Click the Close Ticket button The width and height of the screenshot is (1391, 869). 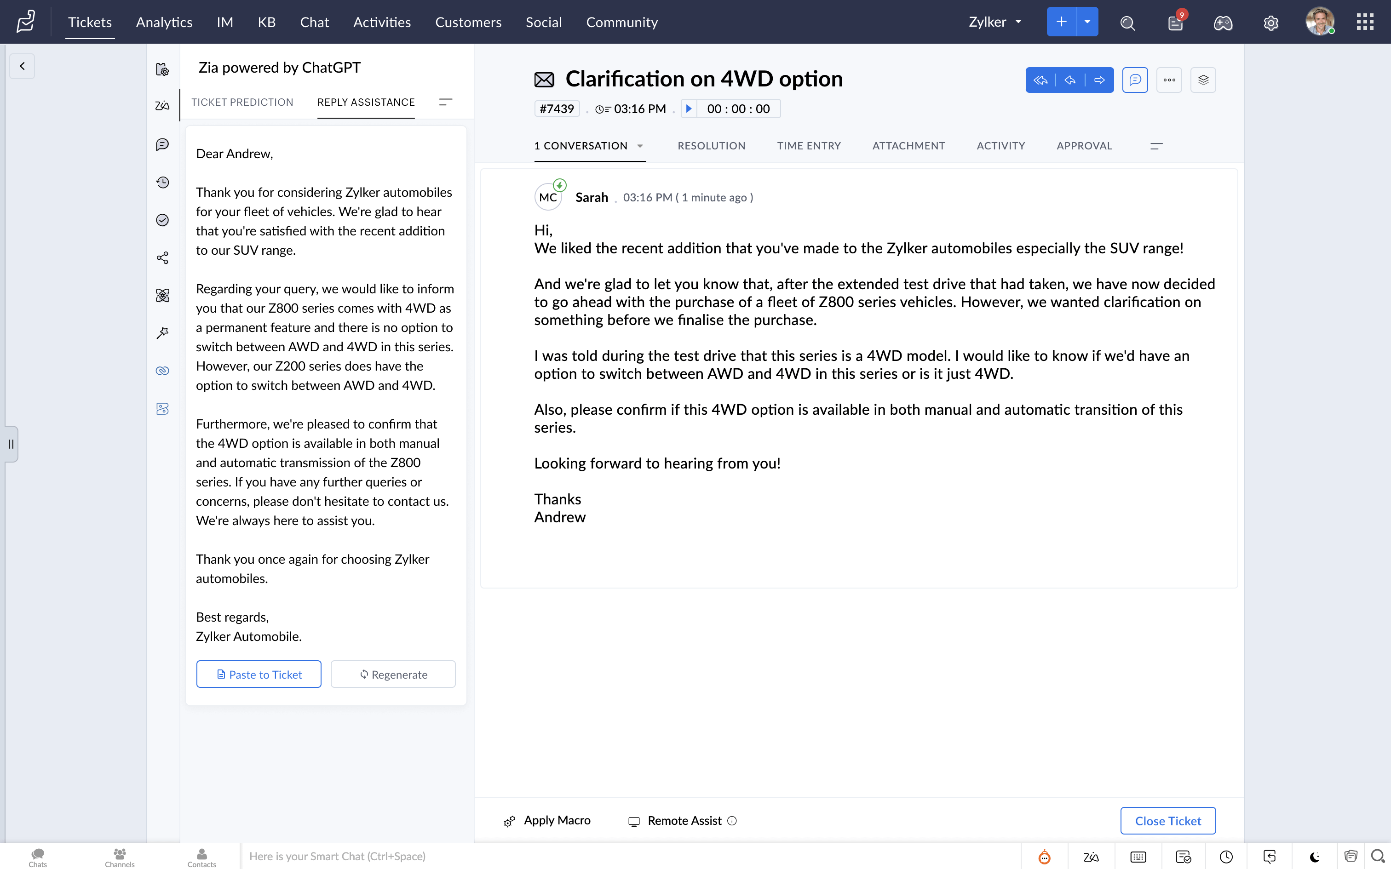point(1167,821)
